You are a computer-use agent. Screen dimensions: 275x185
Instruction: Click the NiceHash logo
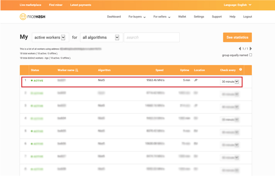[32, 17]
